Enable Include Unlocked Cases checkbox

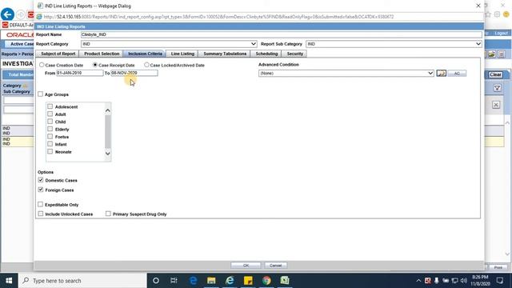pos(41,214)
